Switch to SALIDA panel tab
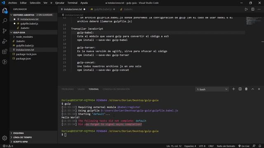The width and height of the screenshot is (264, 148). (x=81, y=89)
